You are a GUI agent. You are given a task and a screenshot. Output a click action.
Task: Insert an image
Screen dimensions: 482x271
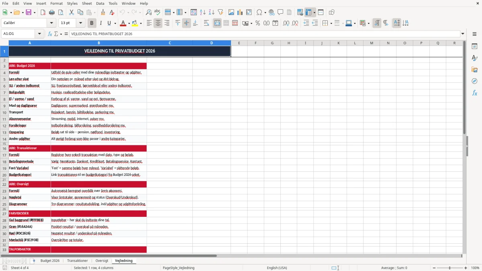click(231, 12)
